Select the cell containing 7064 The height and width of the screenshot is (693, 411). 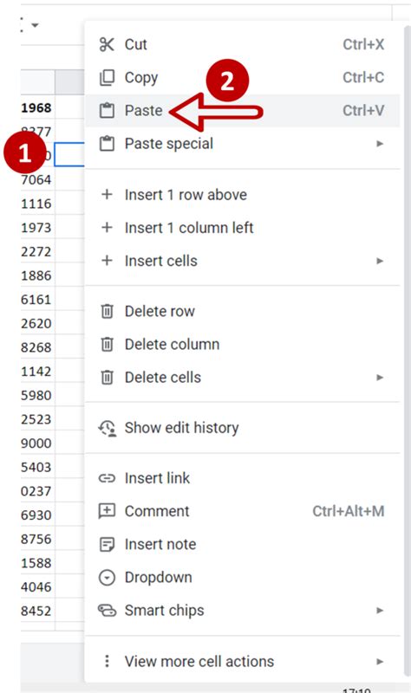[x=37, y=180]
